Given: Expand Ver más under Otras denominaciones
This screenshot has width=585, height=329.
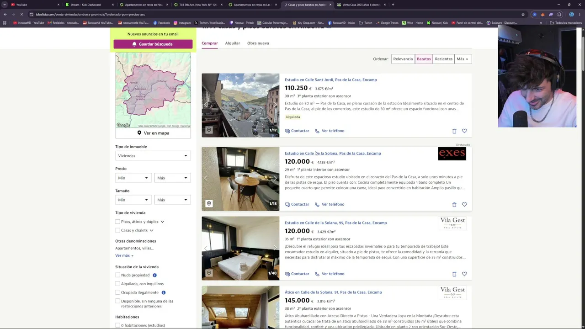Looking at the screenshot, I should (x=124, y=255).
